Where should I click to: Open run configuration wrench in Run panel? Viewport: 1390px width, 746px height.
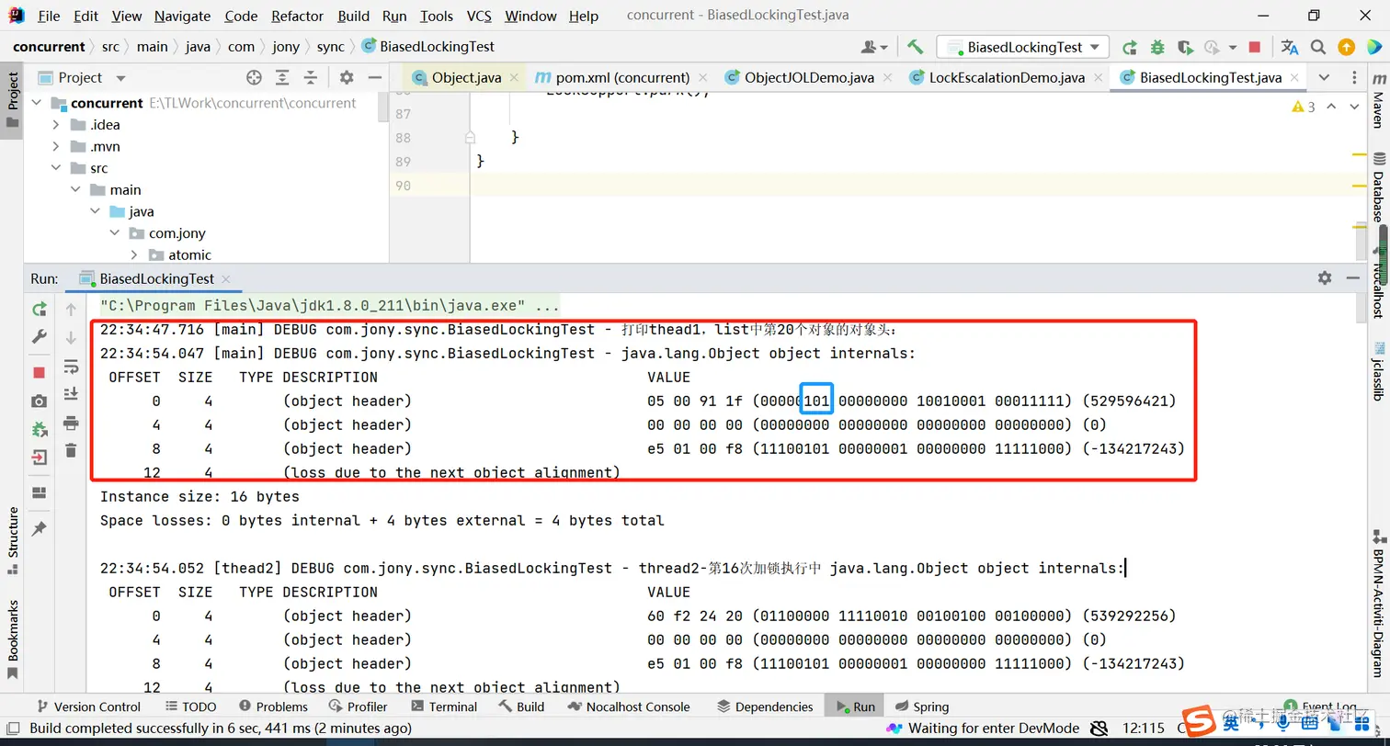pyautogui.click(x=39, y=337)
